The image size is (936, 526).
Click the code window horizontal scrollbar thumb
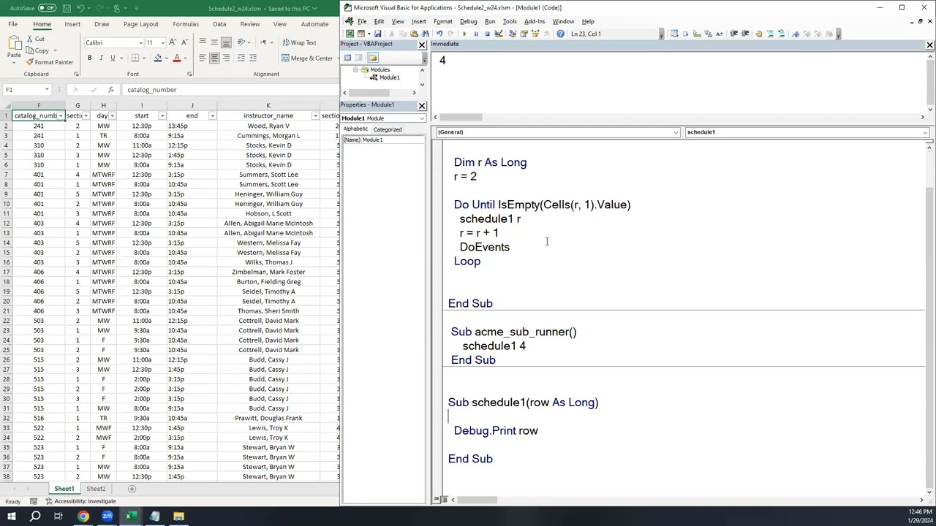(x=478, y=500)
